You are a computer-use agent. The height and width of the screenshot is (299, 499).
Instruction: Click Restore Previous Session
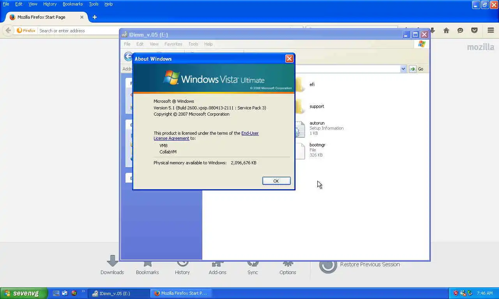(x=359, y=265)
